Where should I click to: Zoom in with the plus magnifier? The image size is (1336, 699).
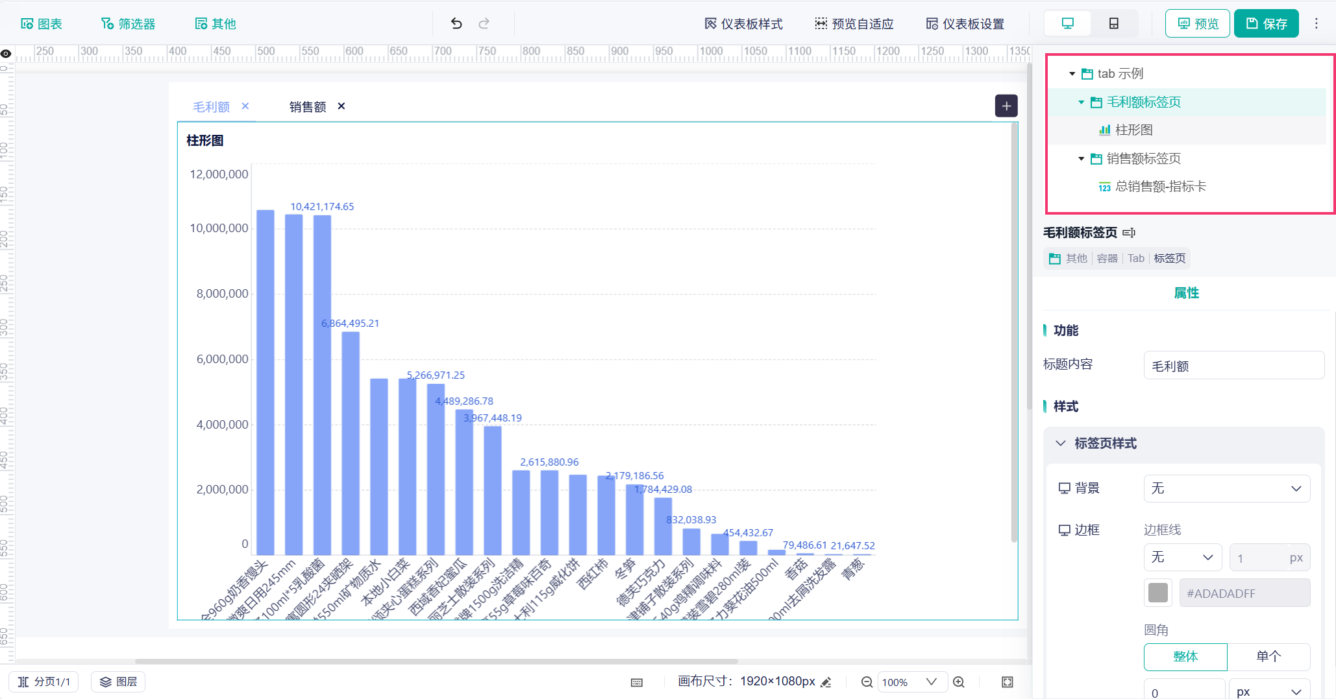click(959, 682)
